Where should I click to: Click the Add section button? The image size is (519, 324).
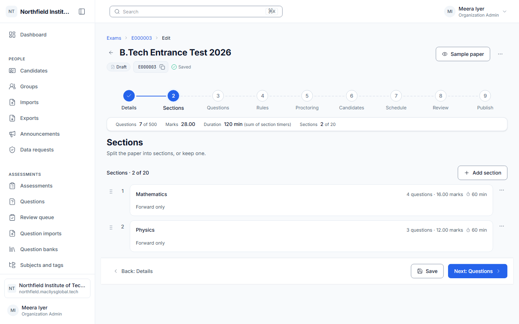pyautogui.click(x=483, y=173)
